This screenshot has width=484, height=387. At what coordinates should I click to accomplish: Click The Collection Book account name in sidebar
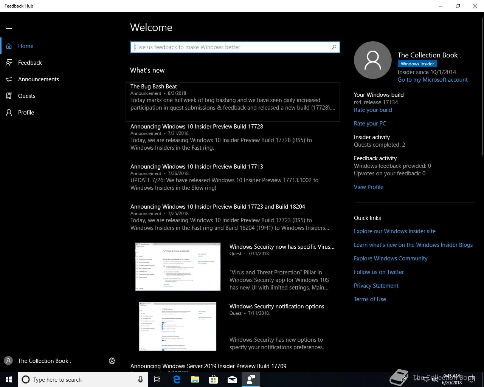[44, 361]
